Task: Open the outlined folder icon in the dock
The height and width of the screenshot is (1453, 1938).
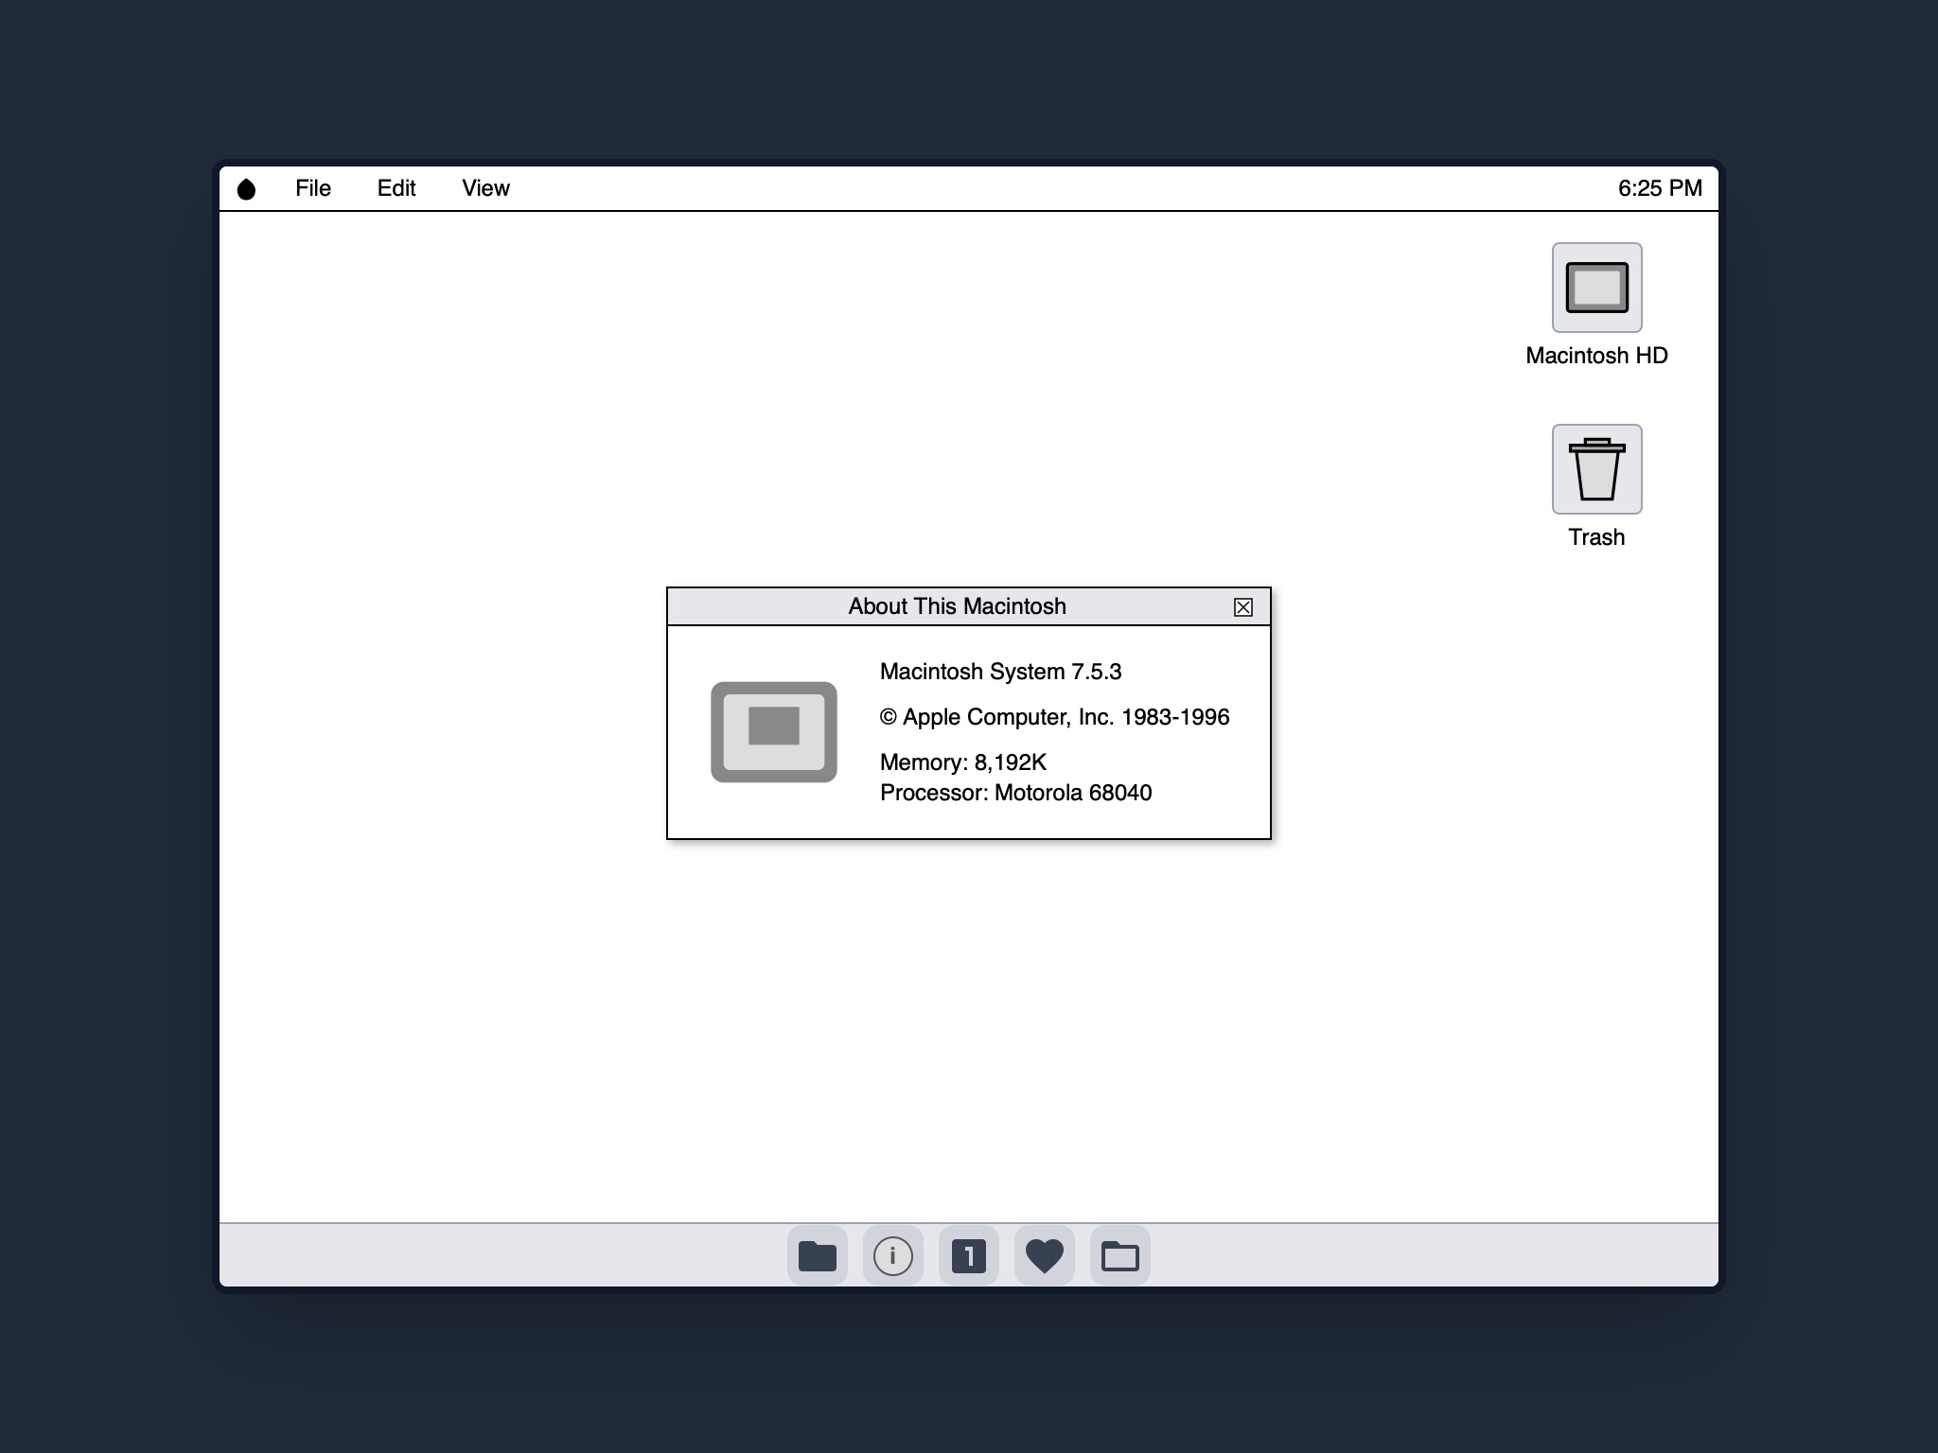Action: tap(1119, 1255)
